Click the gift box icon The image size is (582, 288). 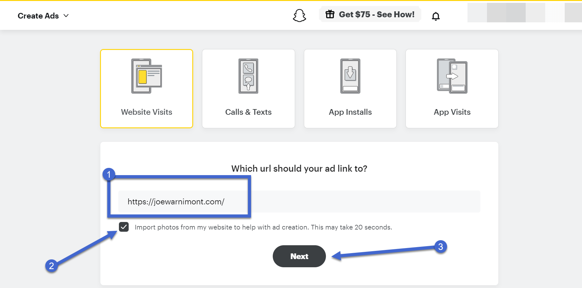[x=330, y=14]
